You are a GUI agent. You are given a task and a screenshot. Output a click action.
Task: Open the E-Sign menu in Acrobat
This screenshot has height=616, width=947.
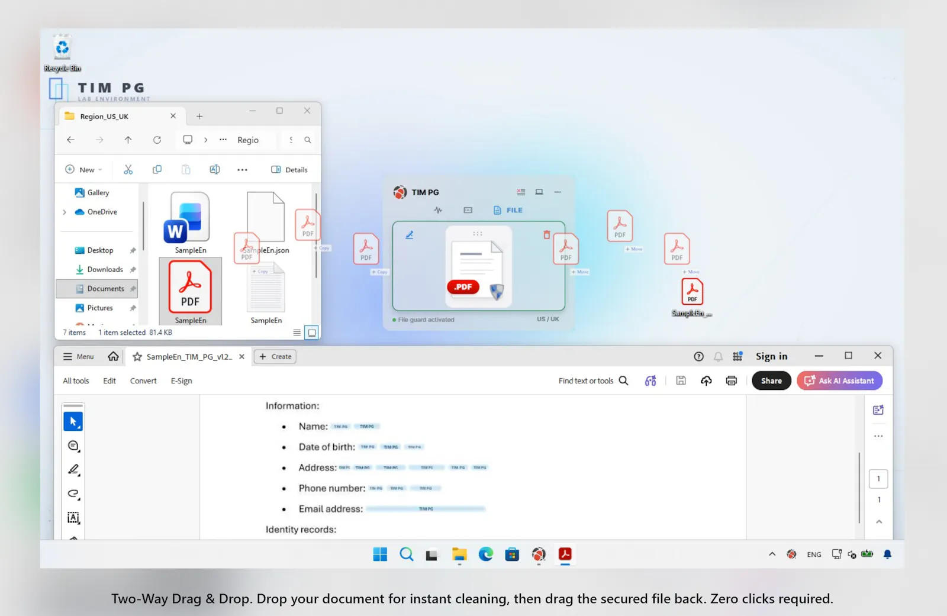pyautogui.click(x=181, y=381)
